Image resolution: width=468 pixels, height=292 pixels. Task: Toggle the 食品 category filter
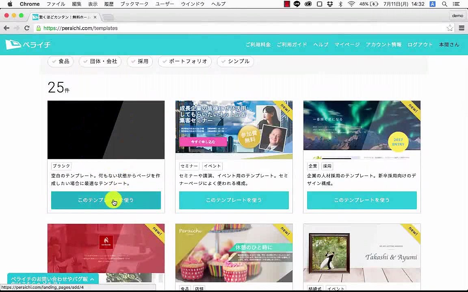(61, 61)
